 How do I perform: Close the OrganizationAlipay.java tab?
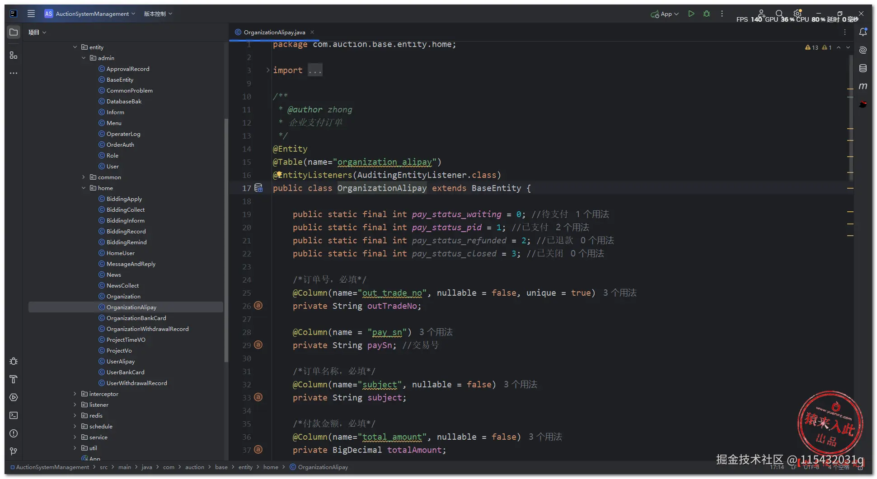coord(312,32)
